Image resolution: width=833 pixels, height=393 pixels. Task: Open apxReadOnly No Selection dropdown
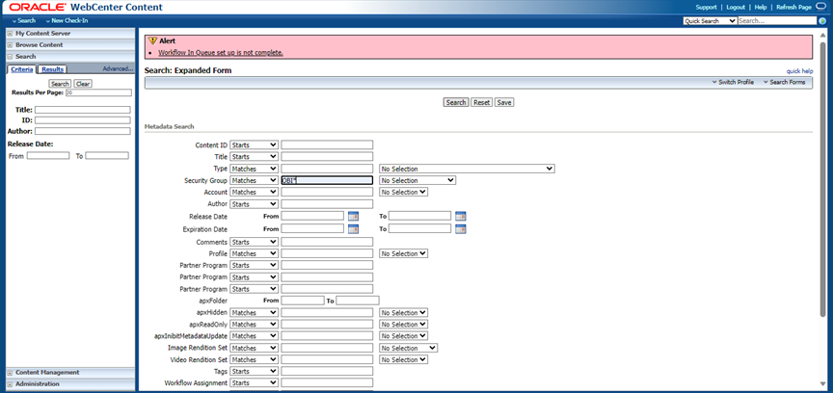point(404,325)
